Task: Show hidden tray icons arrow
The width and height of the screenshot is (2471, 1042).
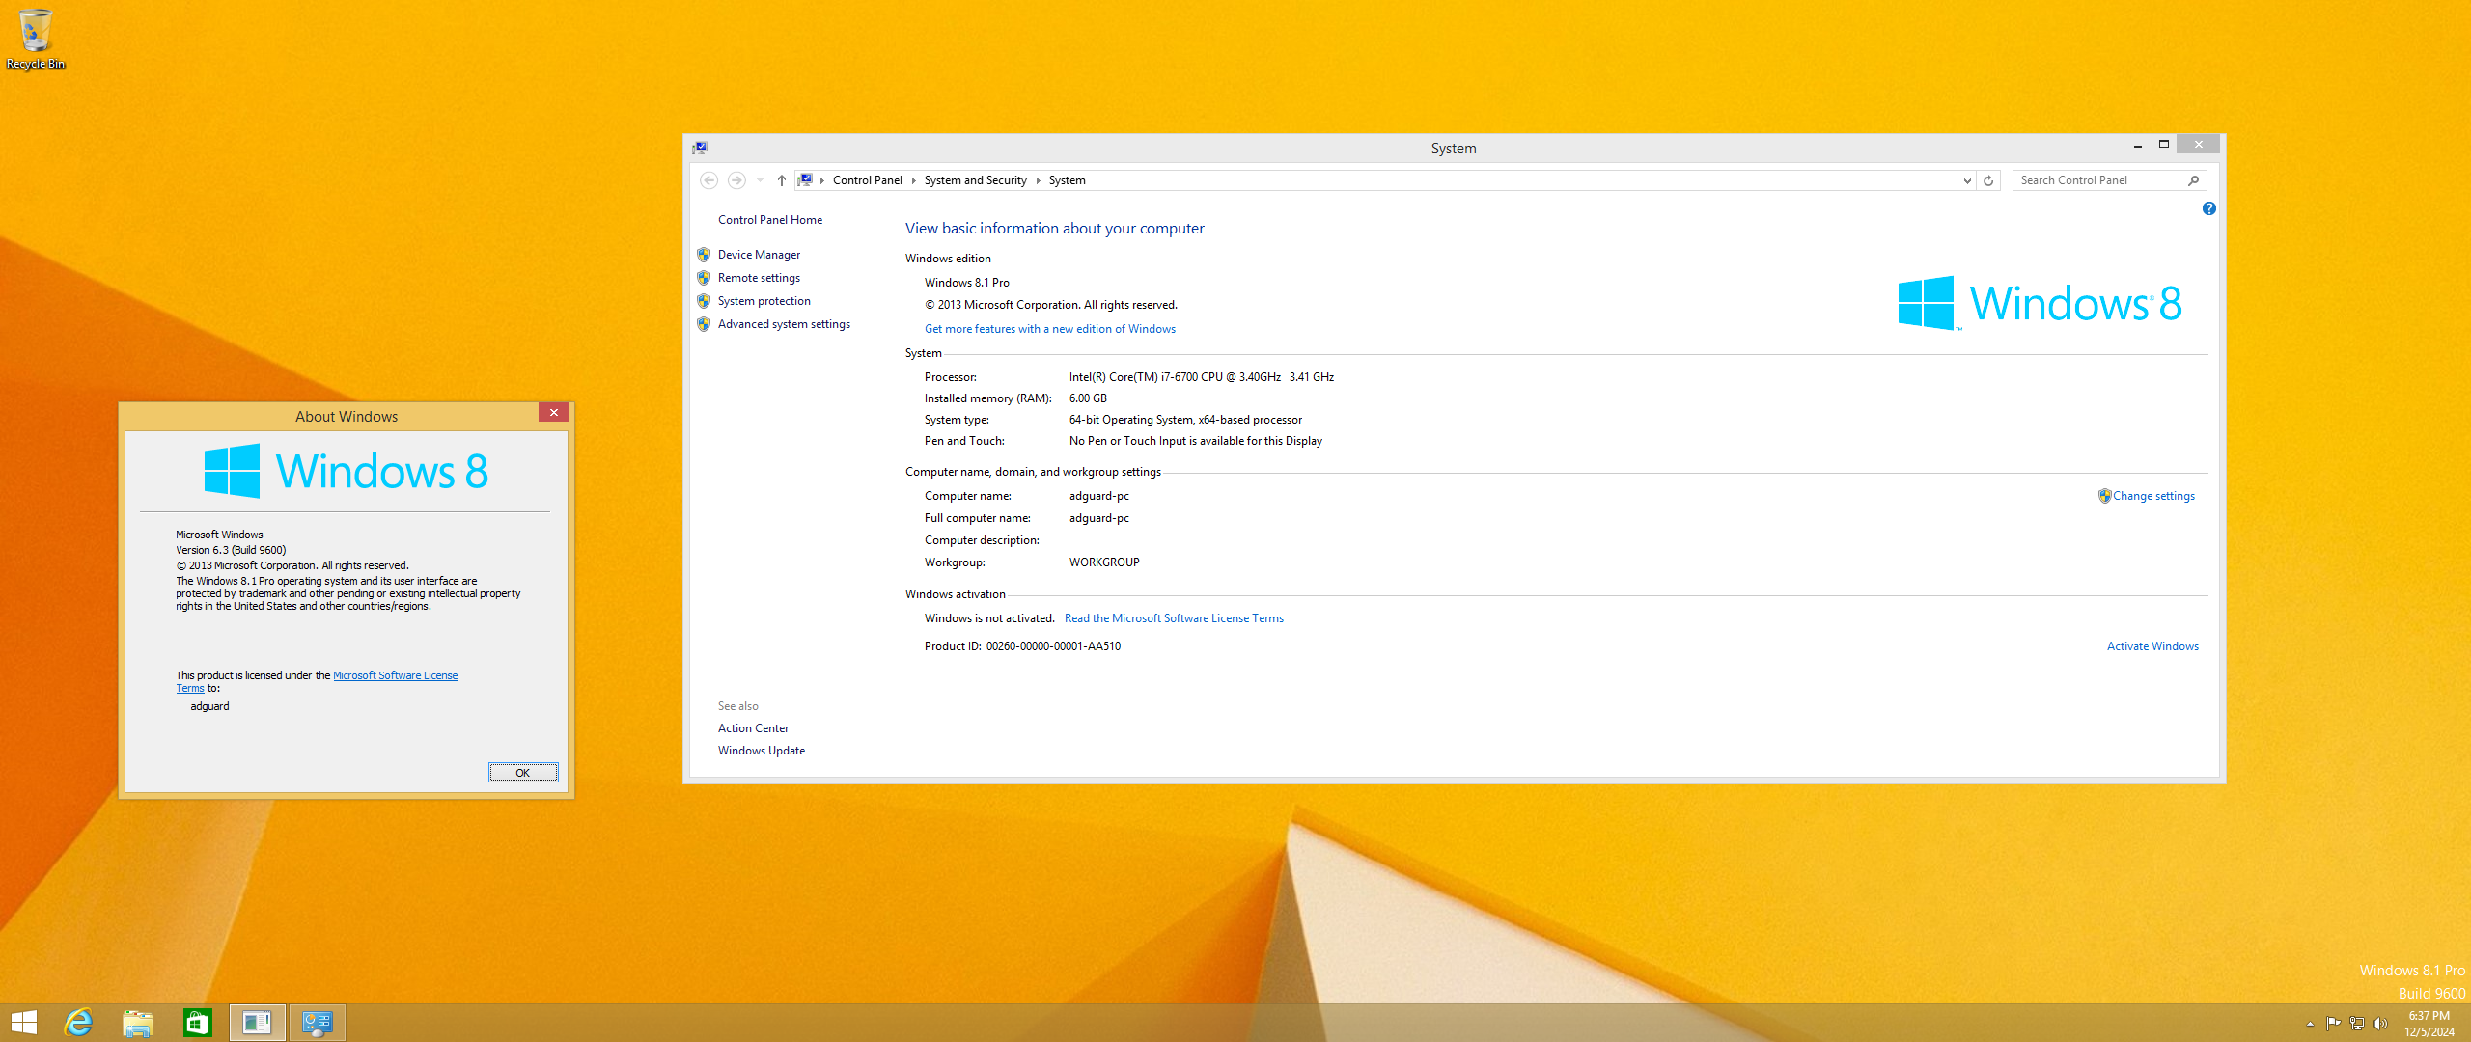Action: click(x=2310, y=1024)
